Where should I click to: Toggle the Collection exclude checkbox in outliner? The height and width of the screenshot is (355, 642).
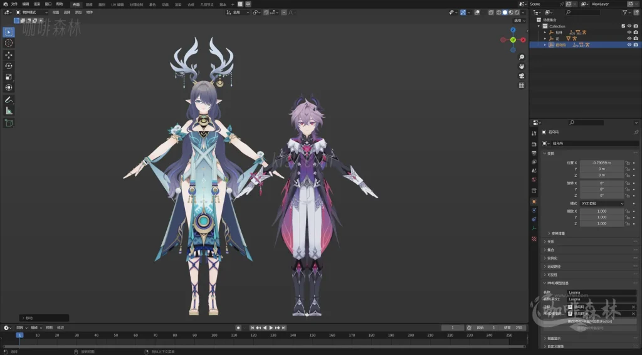click(x=623, y=26)
